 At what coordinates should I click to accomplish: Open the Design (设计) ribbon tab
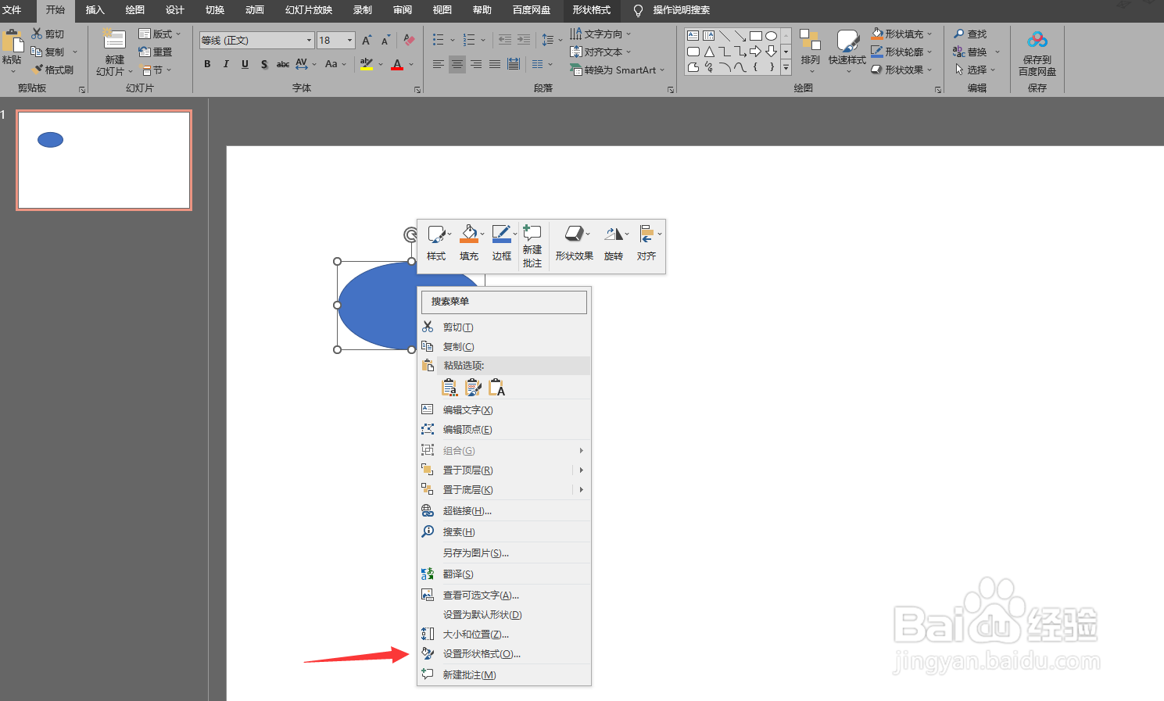175,10
